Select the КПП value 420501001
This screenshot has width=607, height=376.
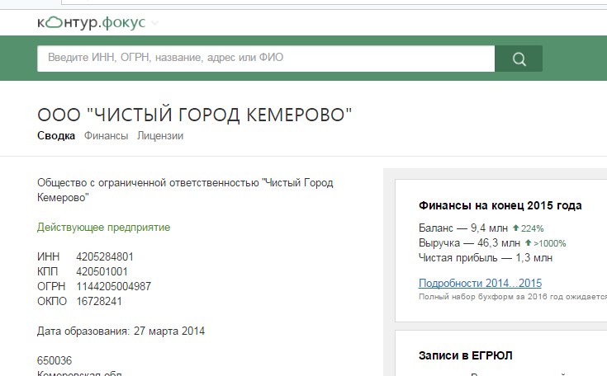pos(102,271)
